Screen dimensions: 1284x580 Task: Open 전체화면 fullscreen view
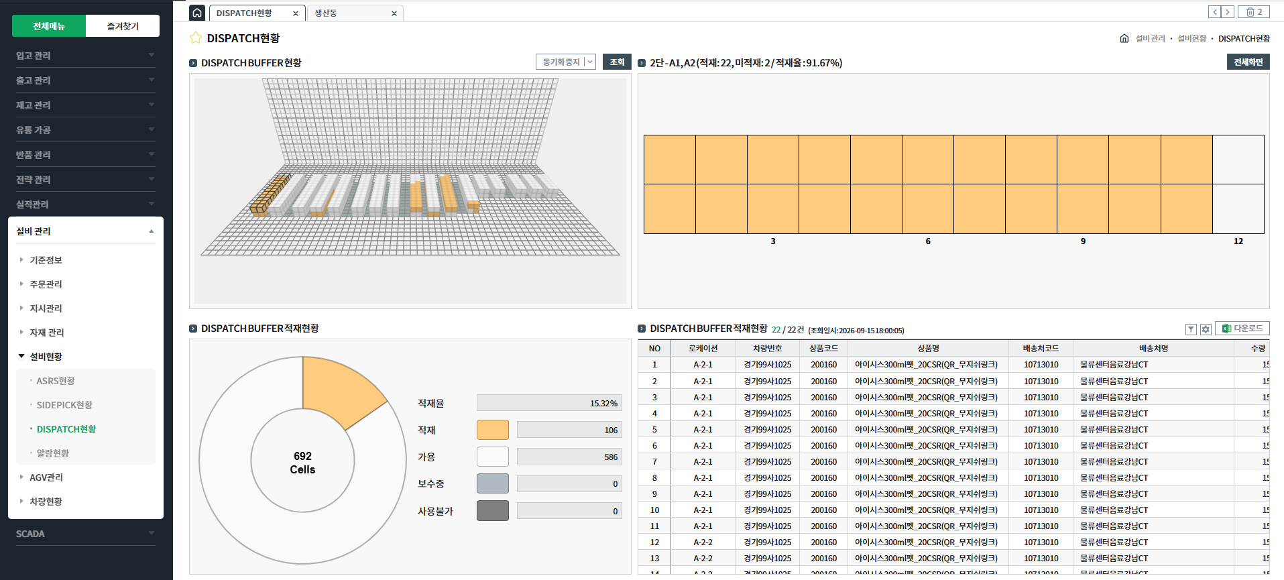pos(1248,62)
